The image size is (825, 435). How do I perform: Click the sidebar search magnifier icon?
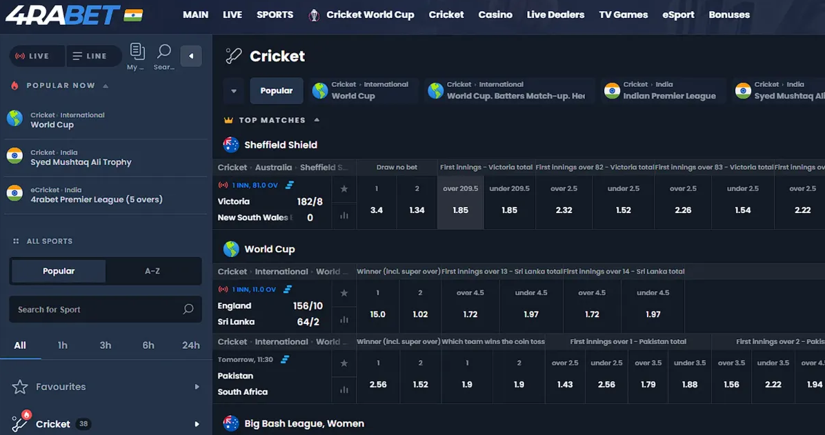(164, 52)
